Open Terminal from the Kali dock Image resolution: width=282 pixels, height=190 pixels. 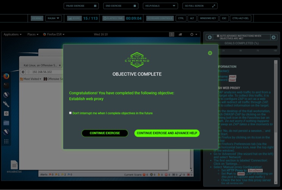(x=6, y=85)
